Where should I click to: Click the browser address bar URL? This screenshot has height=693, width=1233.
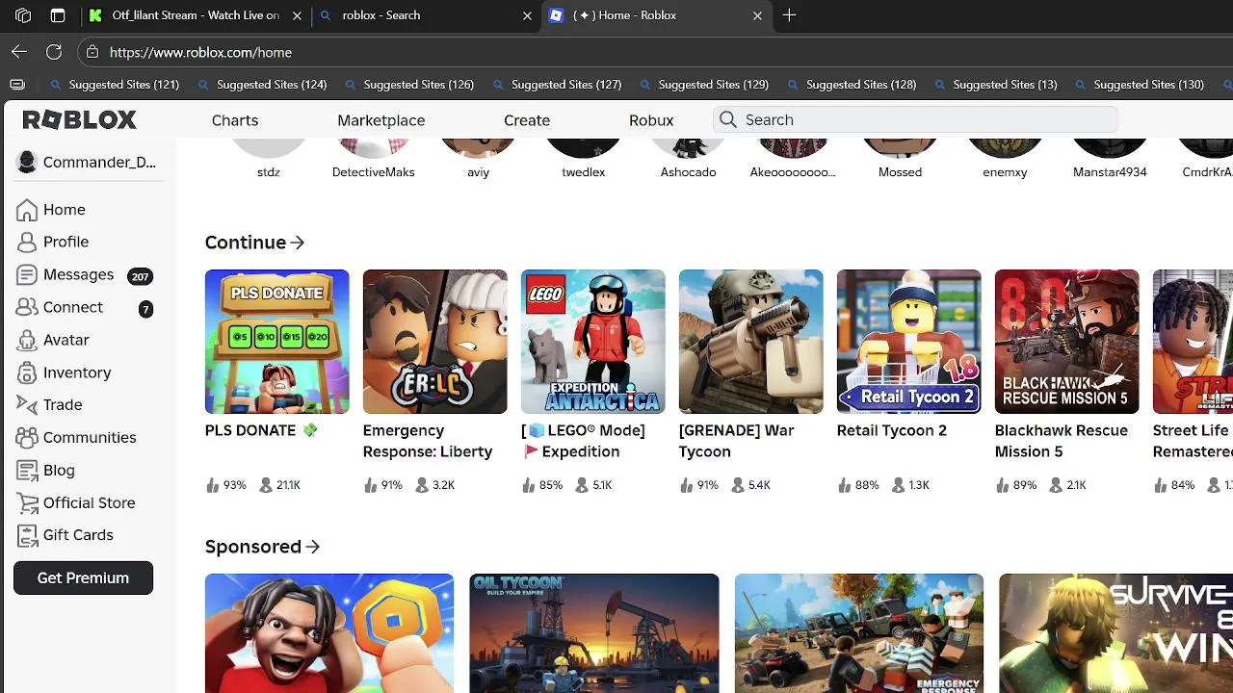tap(200, 52)
